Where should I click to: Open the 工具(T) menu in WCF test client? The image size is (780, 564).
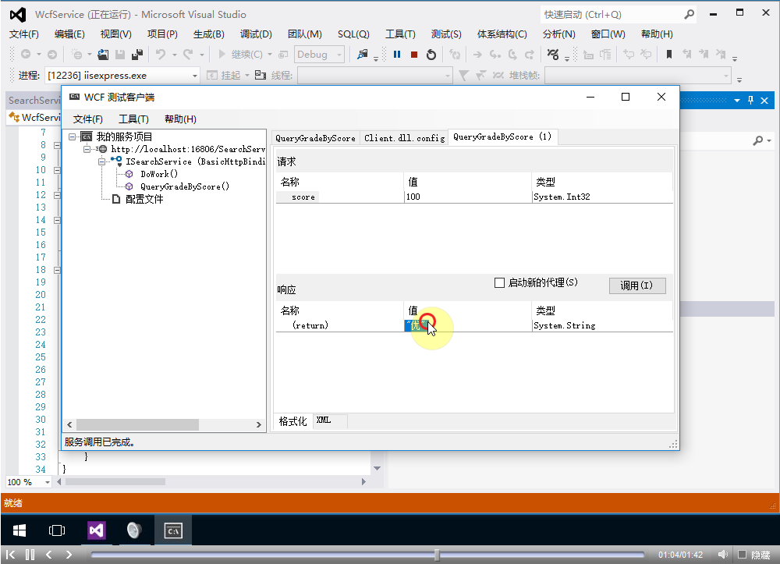133,119
